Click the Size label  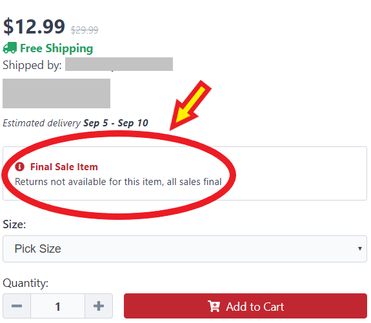click(x=14, y=224)
